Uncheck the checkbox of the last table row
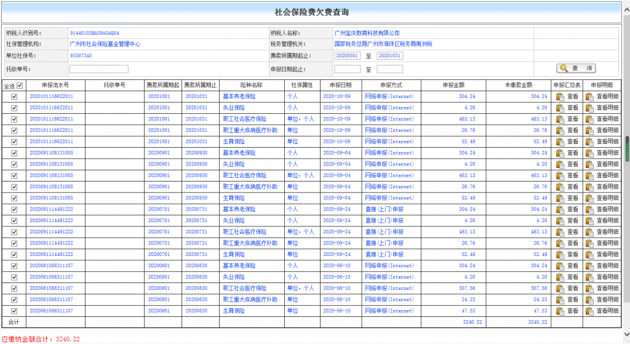Viewport: 630px width, 344px height. coord(14,311)
